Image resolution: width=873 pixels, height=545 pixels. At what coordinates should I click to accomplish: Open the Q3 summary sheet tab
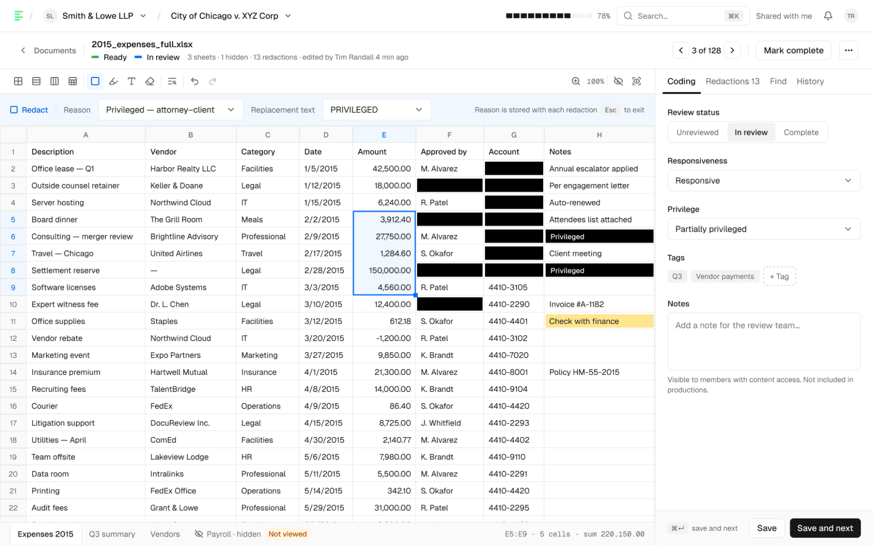112,534
